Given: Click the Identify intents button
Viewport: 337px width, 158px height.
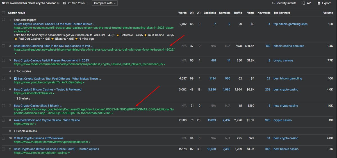Looking at the screenshot, I should (x=284, y=3).
